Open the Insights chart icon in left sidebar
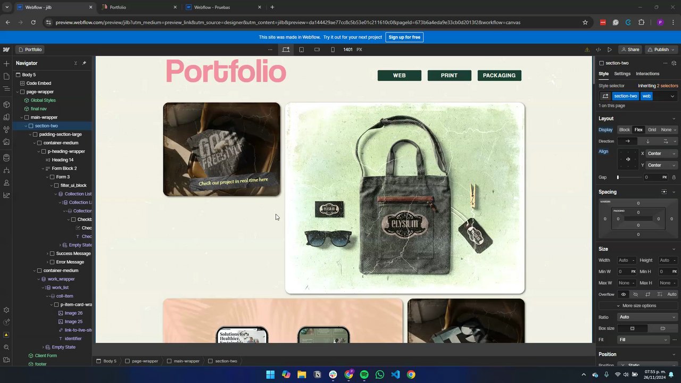This screenshot has width=681, height=383. [x=6, y=195]
